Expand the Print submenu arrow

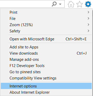88,12
